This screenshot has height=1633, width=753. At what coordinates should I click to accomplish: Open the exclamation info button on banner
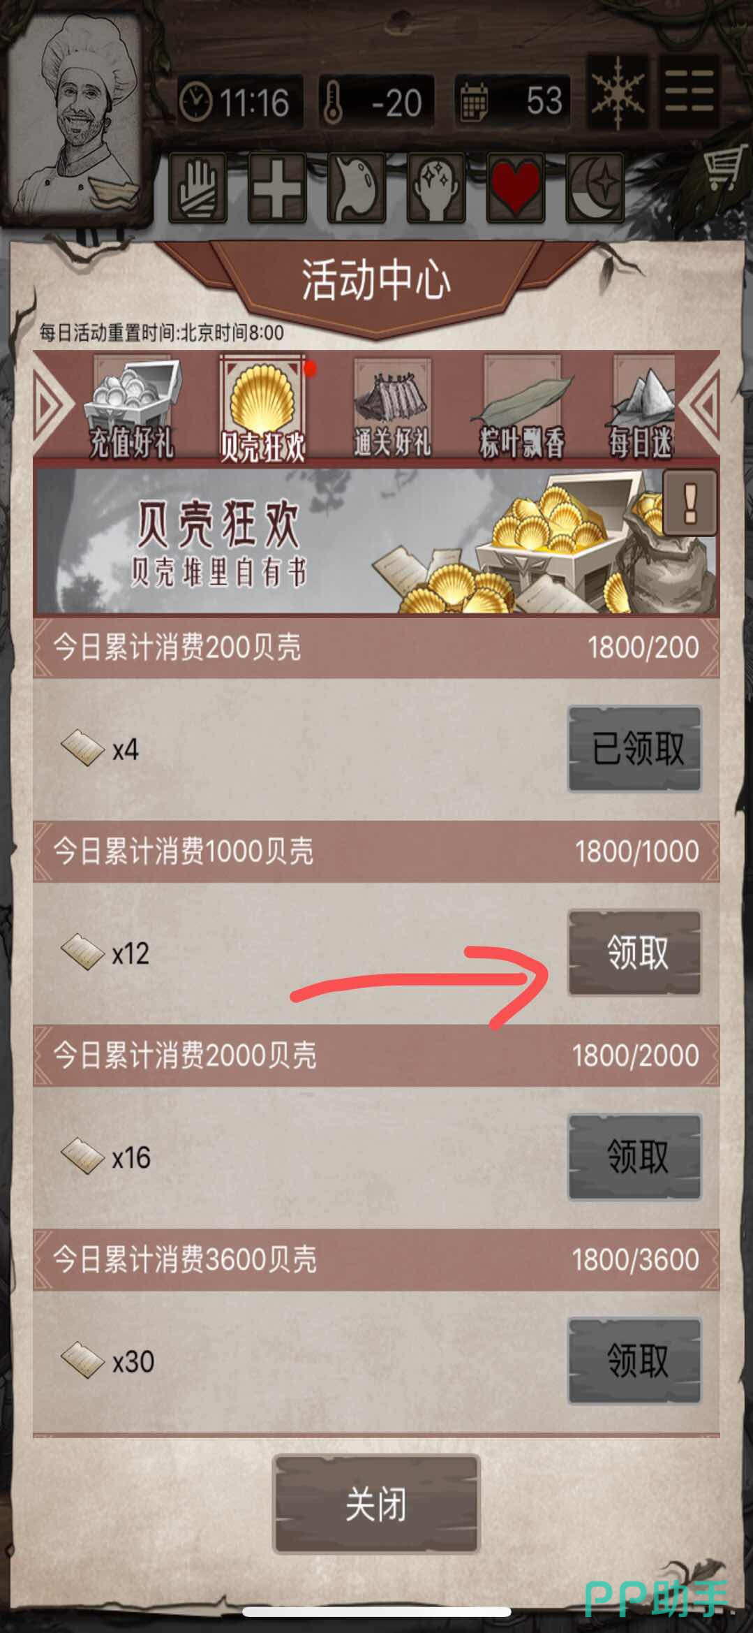[689, 502]
